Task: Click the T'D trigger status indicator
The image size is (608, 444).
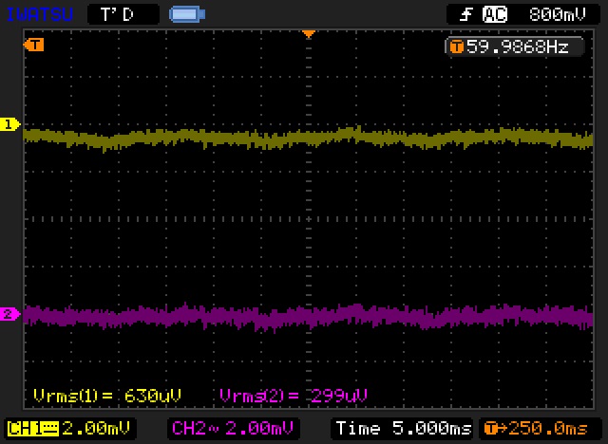Action: coord(116,14)
